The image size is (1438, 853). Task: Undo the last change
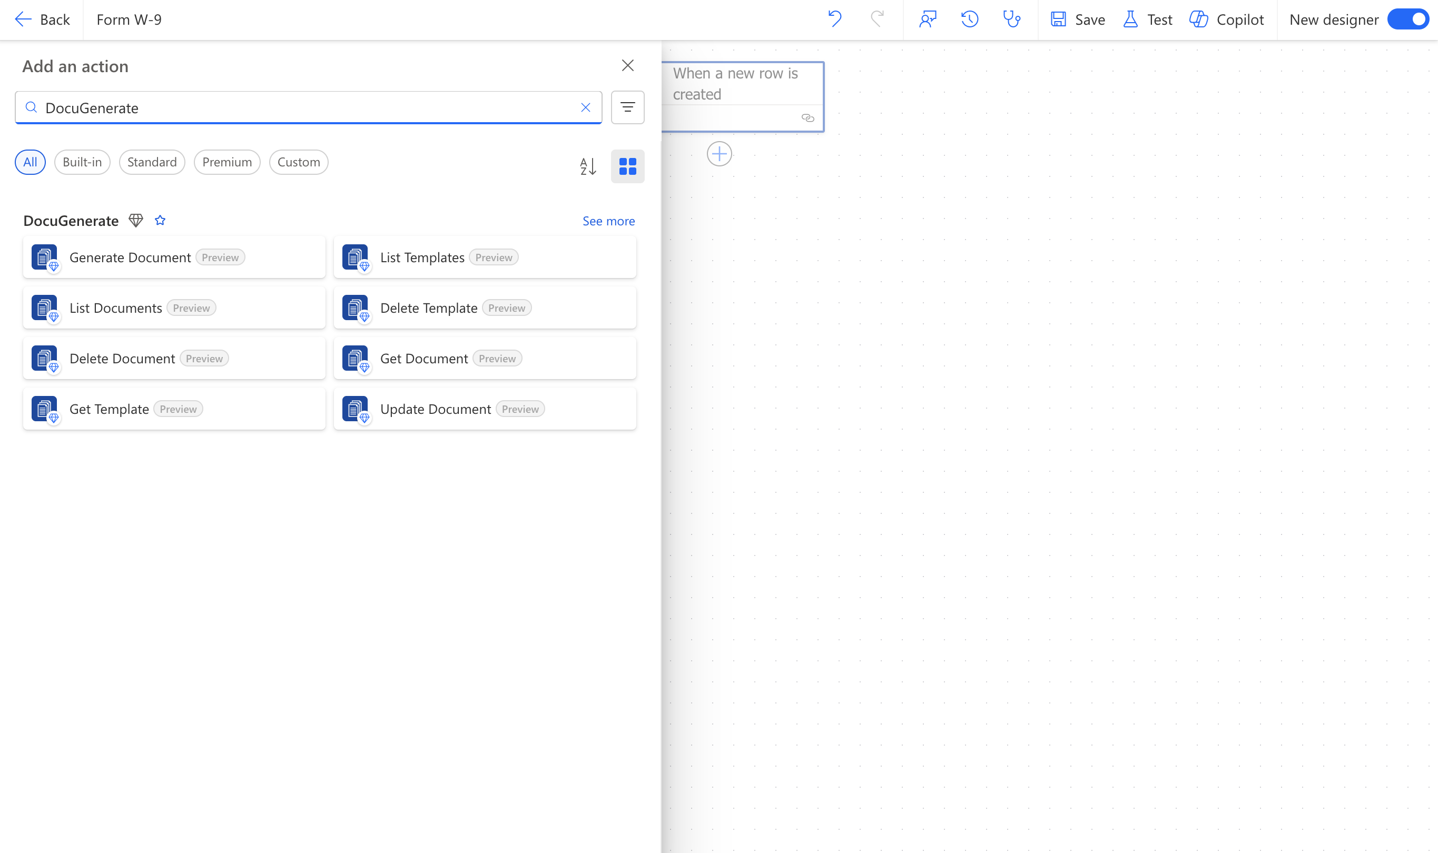pos(835,19)
